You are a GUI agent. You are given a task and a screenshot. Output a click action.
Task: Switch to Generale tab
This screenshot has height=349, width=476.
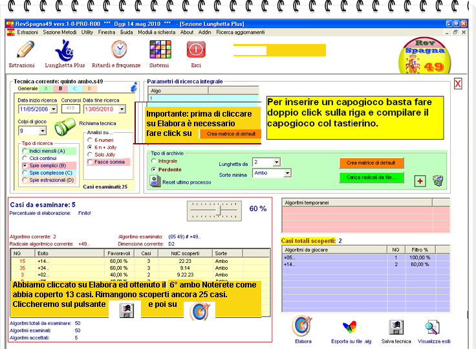[x=28, y=89]
